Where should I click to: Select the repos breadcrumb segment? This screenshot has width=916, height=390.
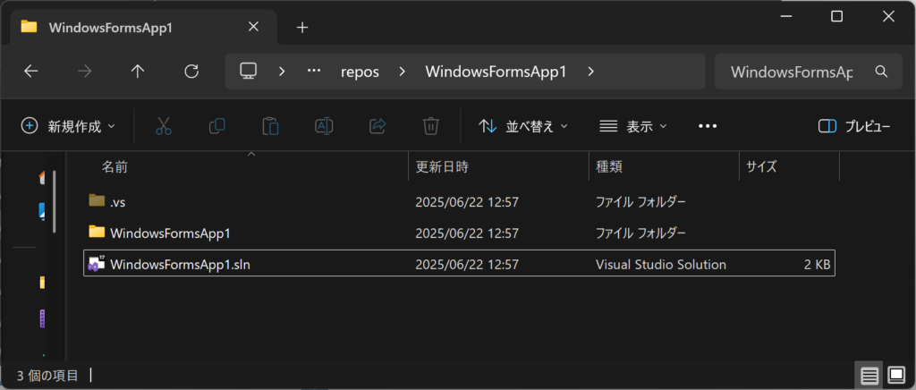[360, 72]
